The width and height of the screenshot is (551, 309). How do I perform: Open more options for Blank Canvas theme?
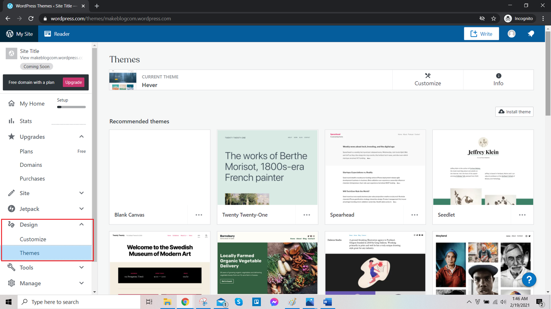tap(199, 215)
